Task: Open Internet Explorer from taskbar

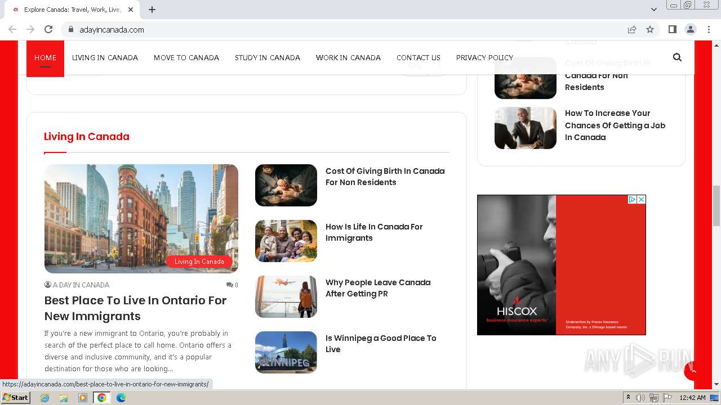Action: (x=44, y=398)
